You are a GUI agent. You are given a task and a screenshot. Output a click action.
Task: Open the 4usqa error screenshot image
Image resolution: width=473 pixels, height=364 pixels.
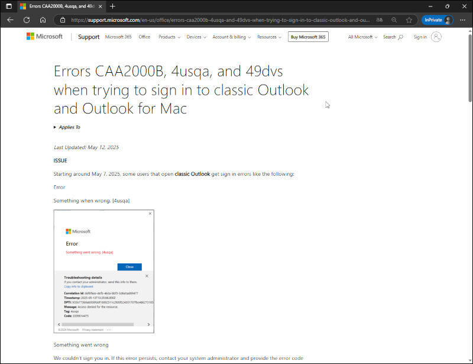104,271
